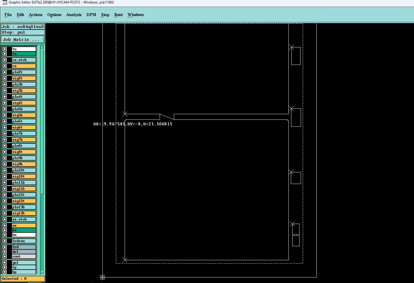The height and width of the screenshot is (283, 414).
Task: Select the sig11b layer name
Action: tap(24, 189)
